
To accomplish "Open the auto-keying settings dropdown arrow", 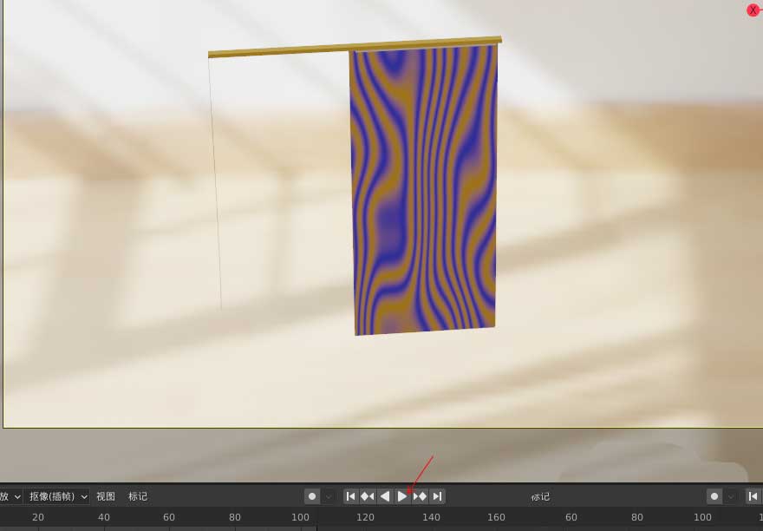I will pyautogui.click(x=327, y=495).
